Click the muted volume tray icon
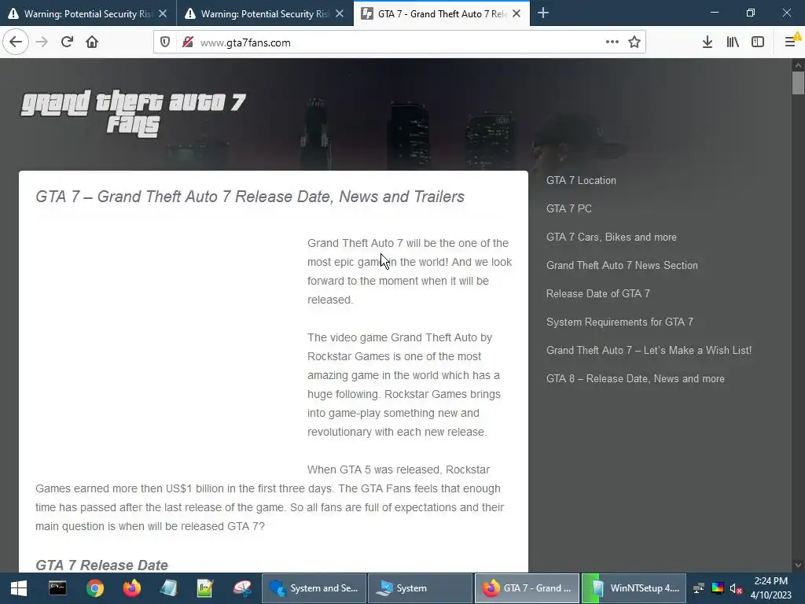This screenshot has width=805, height=604. [736, 588]
